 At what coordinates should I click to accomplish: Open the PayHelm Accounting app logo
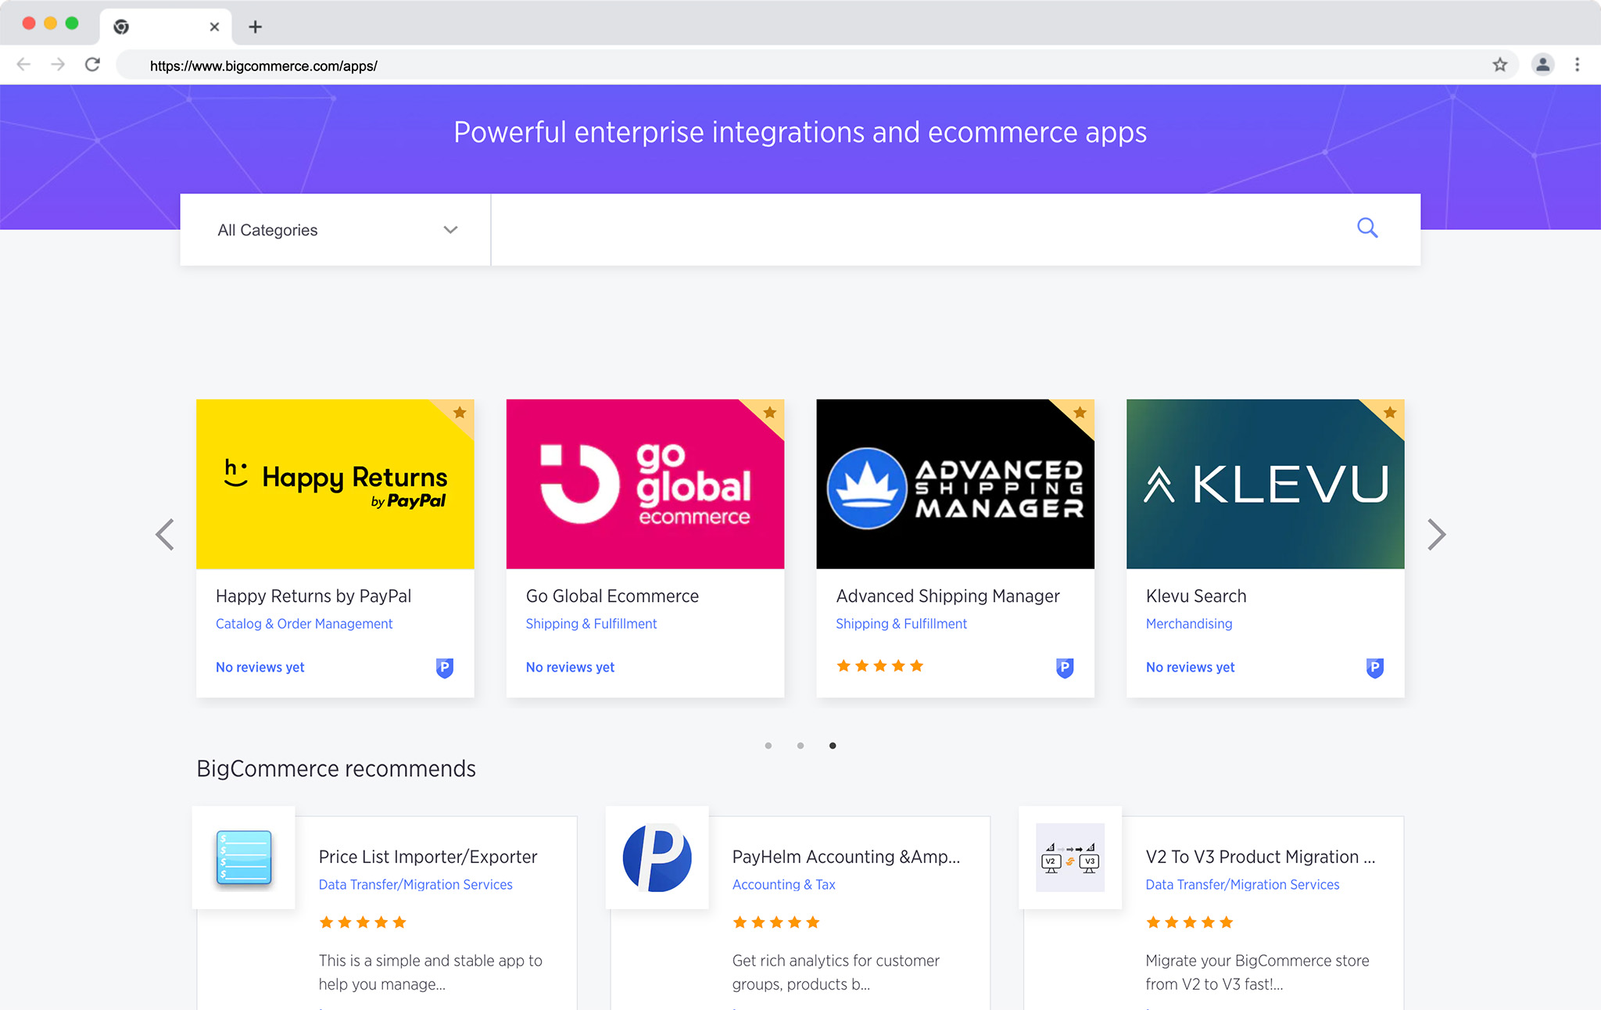point(657,858)
